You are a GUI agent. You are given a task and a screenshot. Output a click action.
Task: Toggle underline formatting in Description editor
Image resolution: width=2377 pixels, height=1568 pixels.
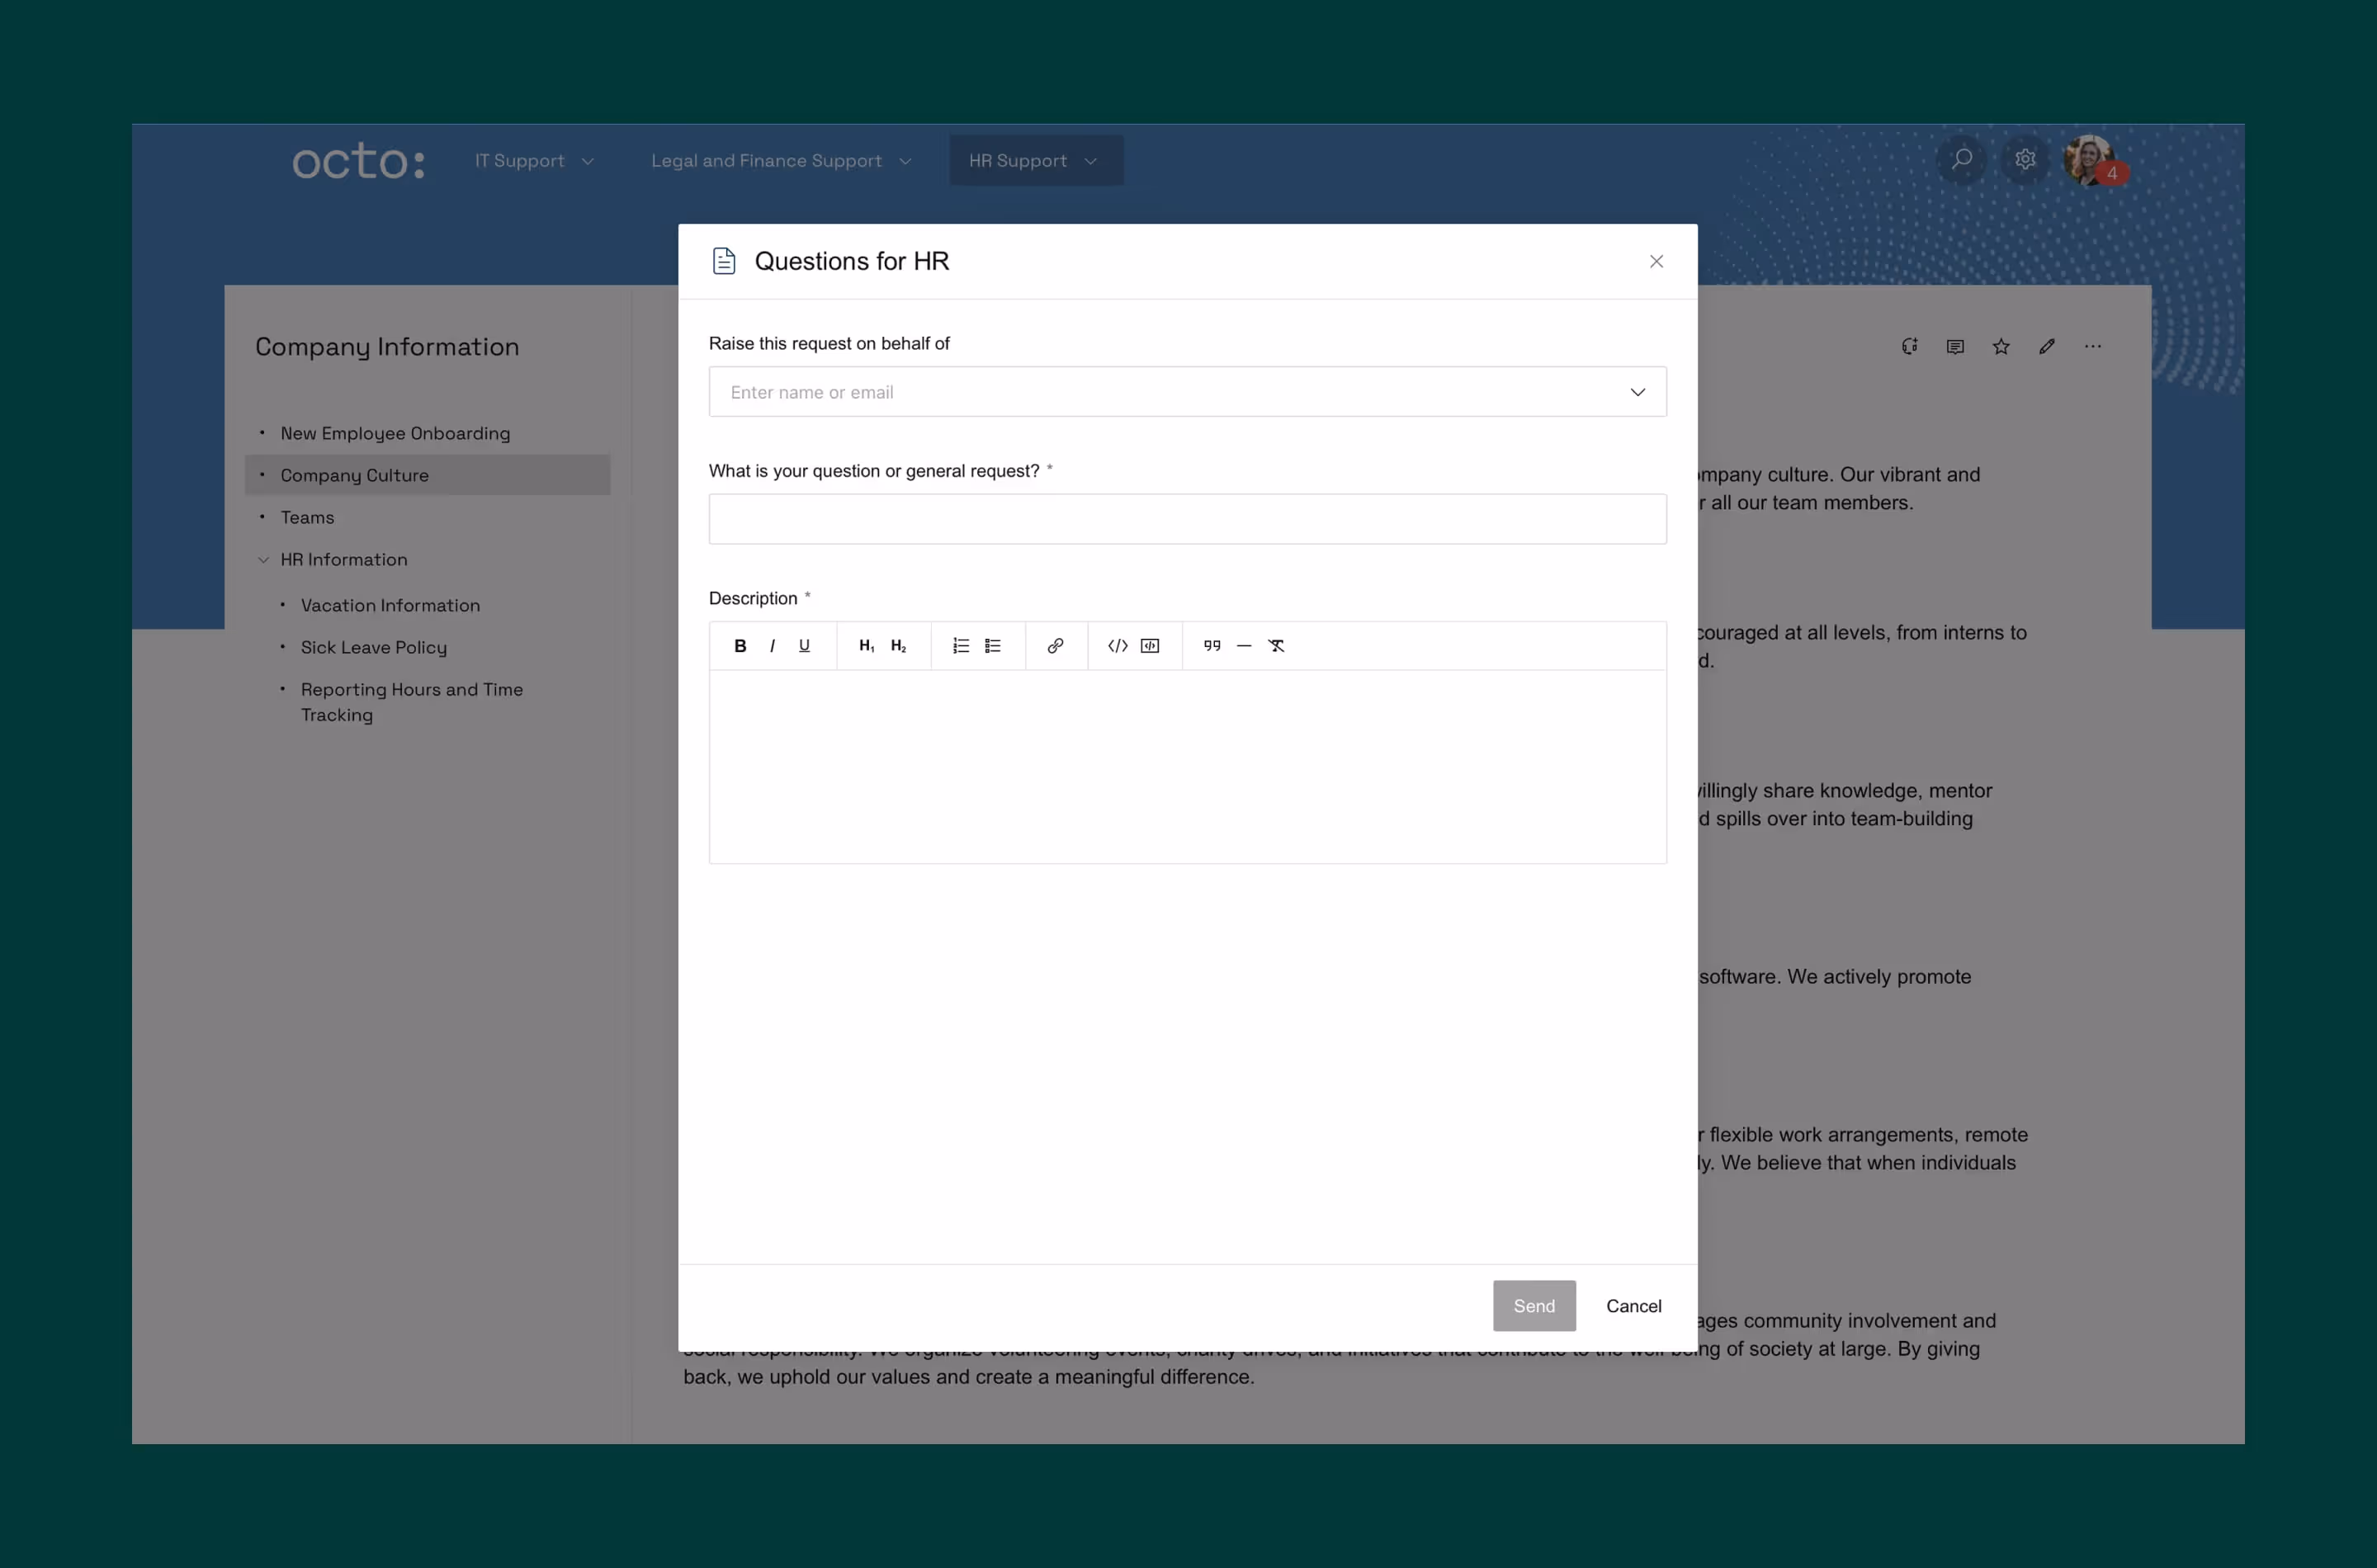(x=804, y=646)
